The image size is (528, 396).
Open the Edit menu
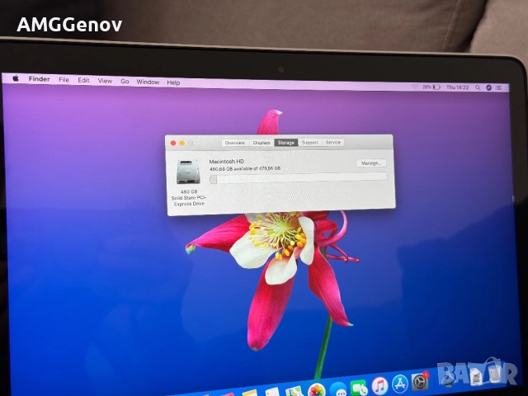[83, 80]
